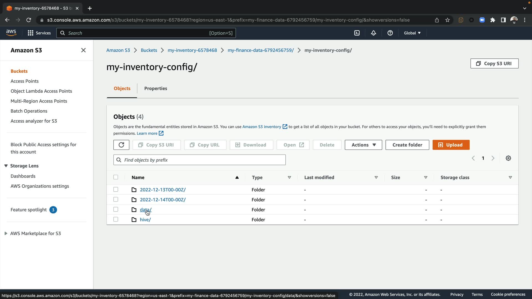532x299 pixels.
Task: Bookmark this page with star icon
Action: (x=447, y=20)
